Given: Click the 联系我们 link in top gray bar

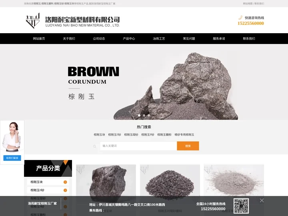Looking at the screenshot, I should click(x=259, y=4).
